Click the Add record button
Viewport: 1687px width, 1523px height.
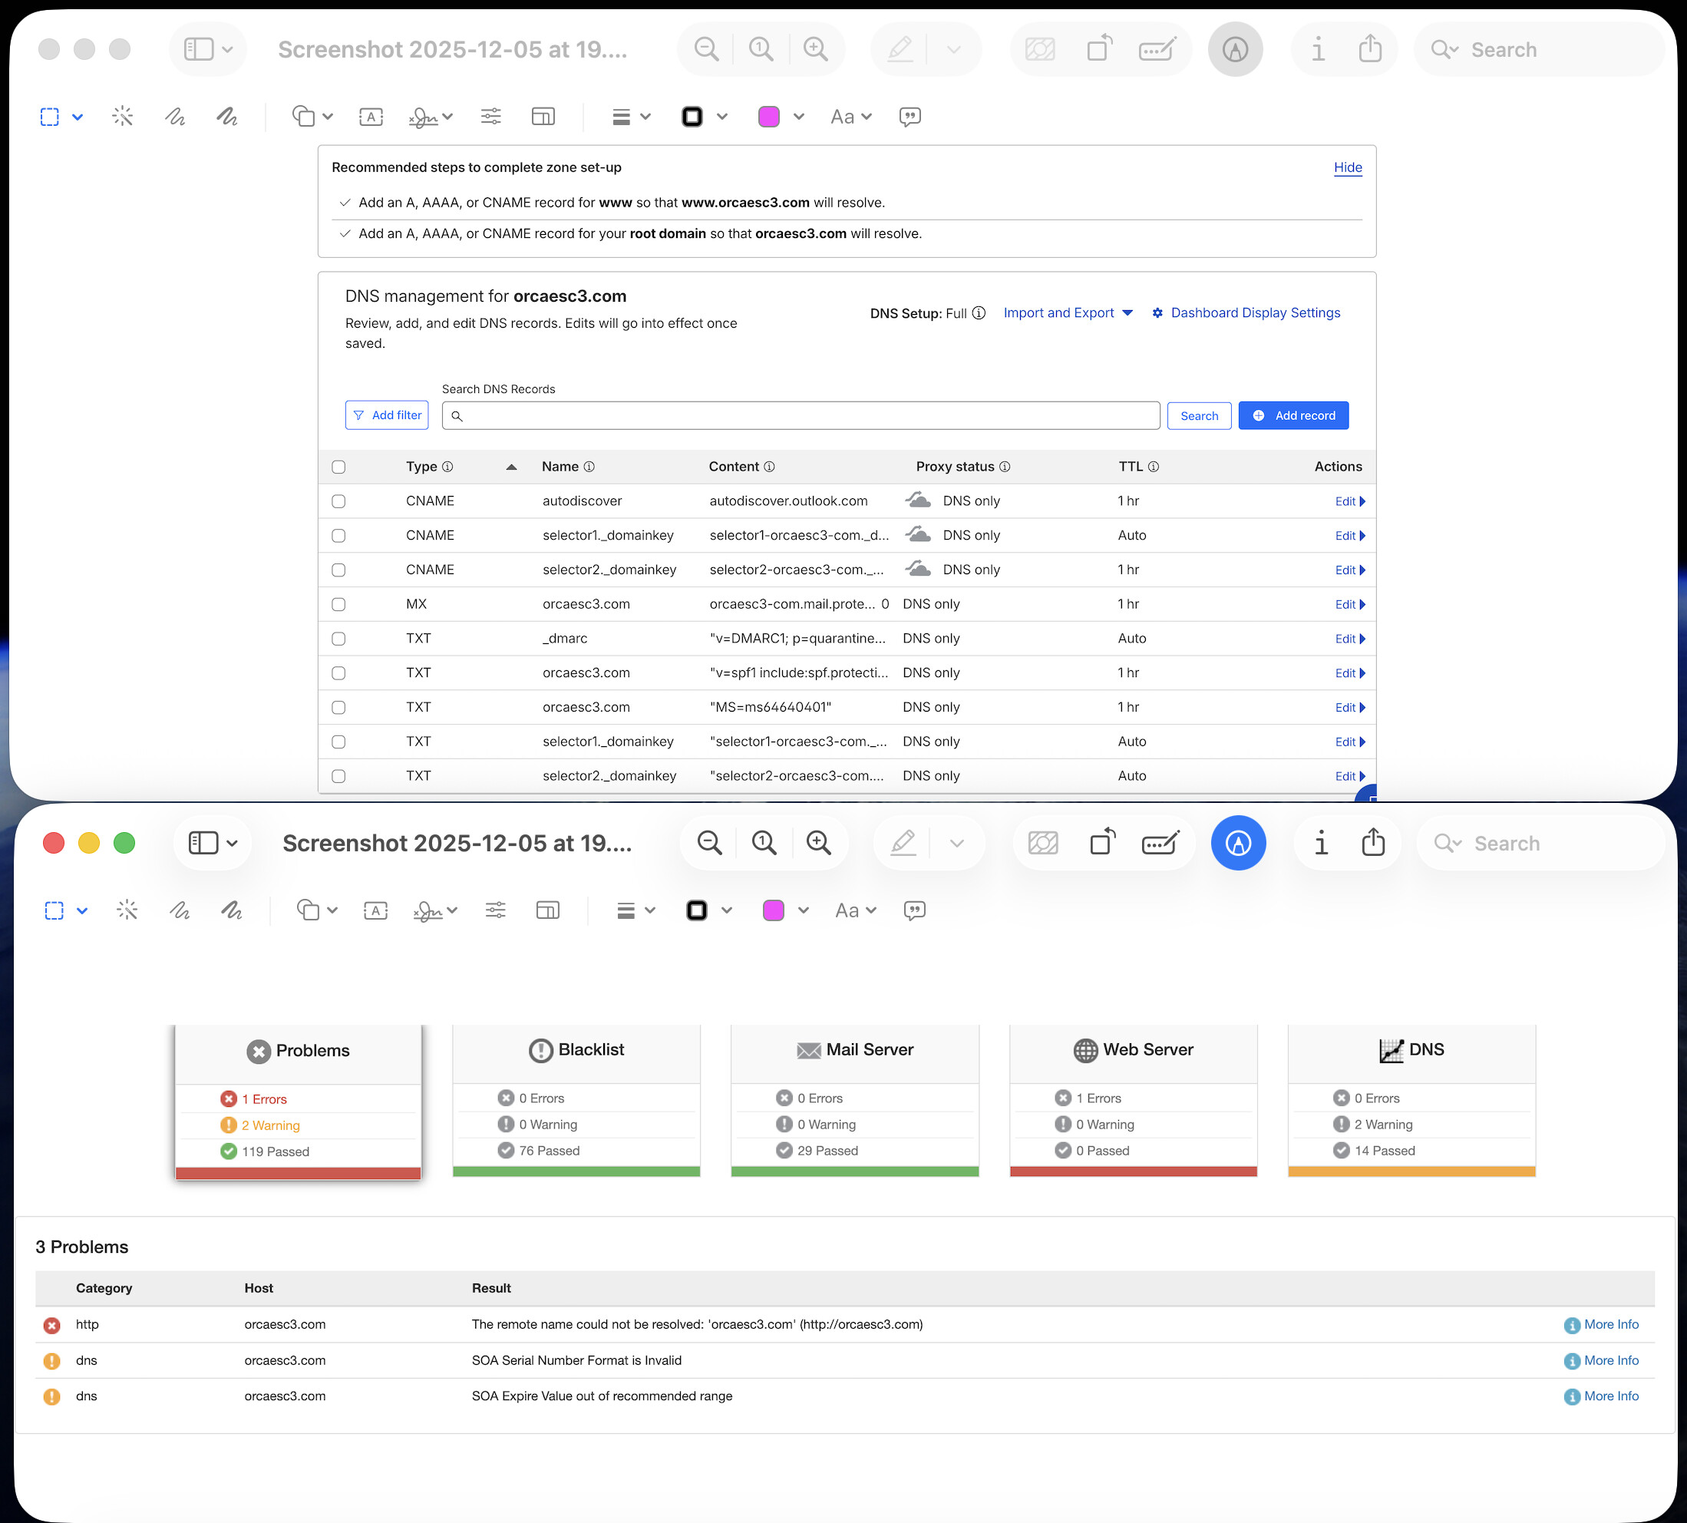pyautogui.click(x=1292, y=416)
